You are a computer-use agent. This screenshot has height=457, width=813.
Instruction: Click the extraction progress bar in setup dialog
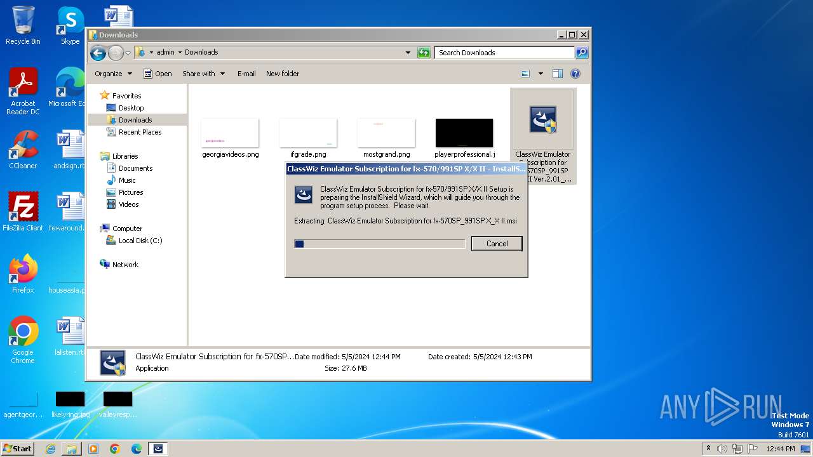380,244
